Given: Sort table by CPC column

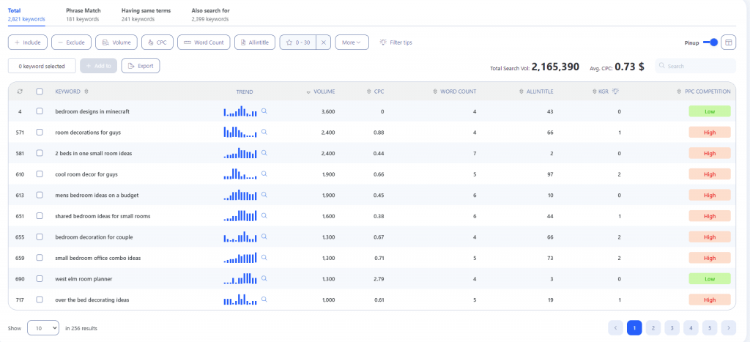Looking at the screenshot, I should tap(375, 92).
